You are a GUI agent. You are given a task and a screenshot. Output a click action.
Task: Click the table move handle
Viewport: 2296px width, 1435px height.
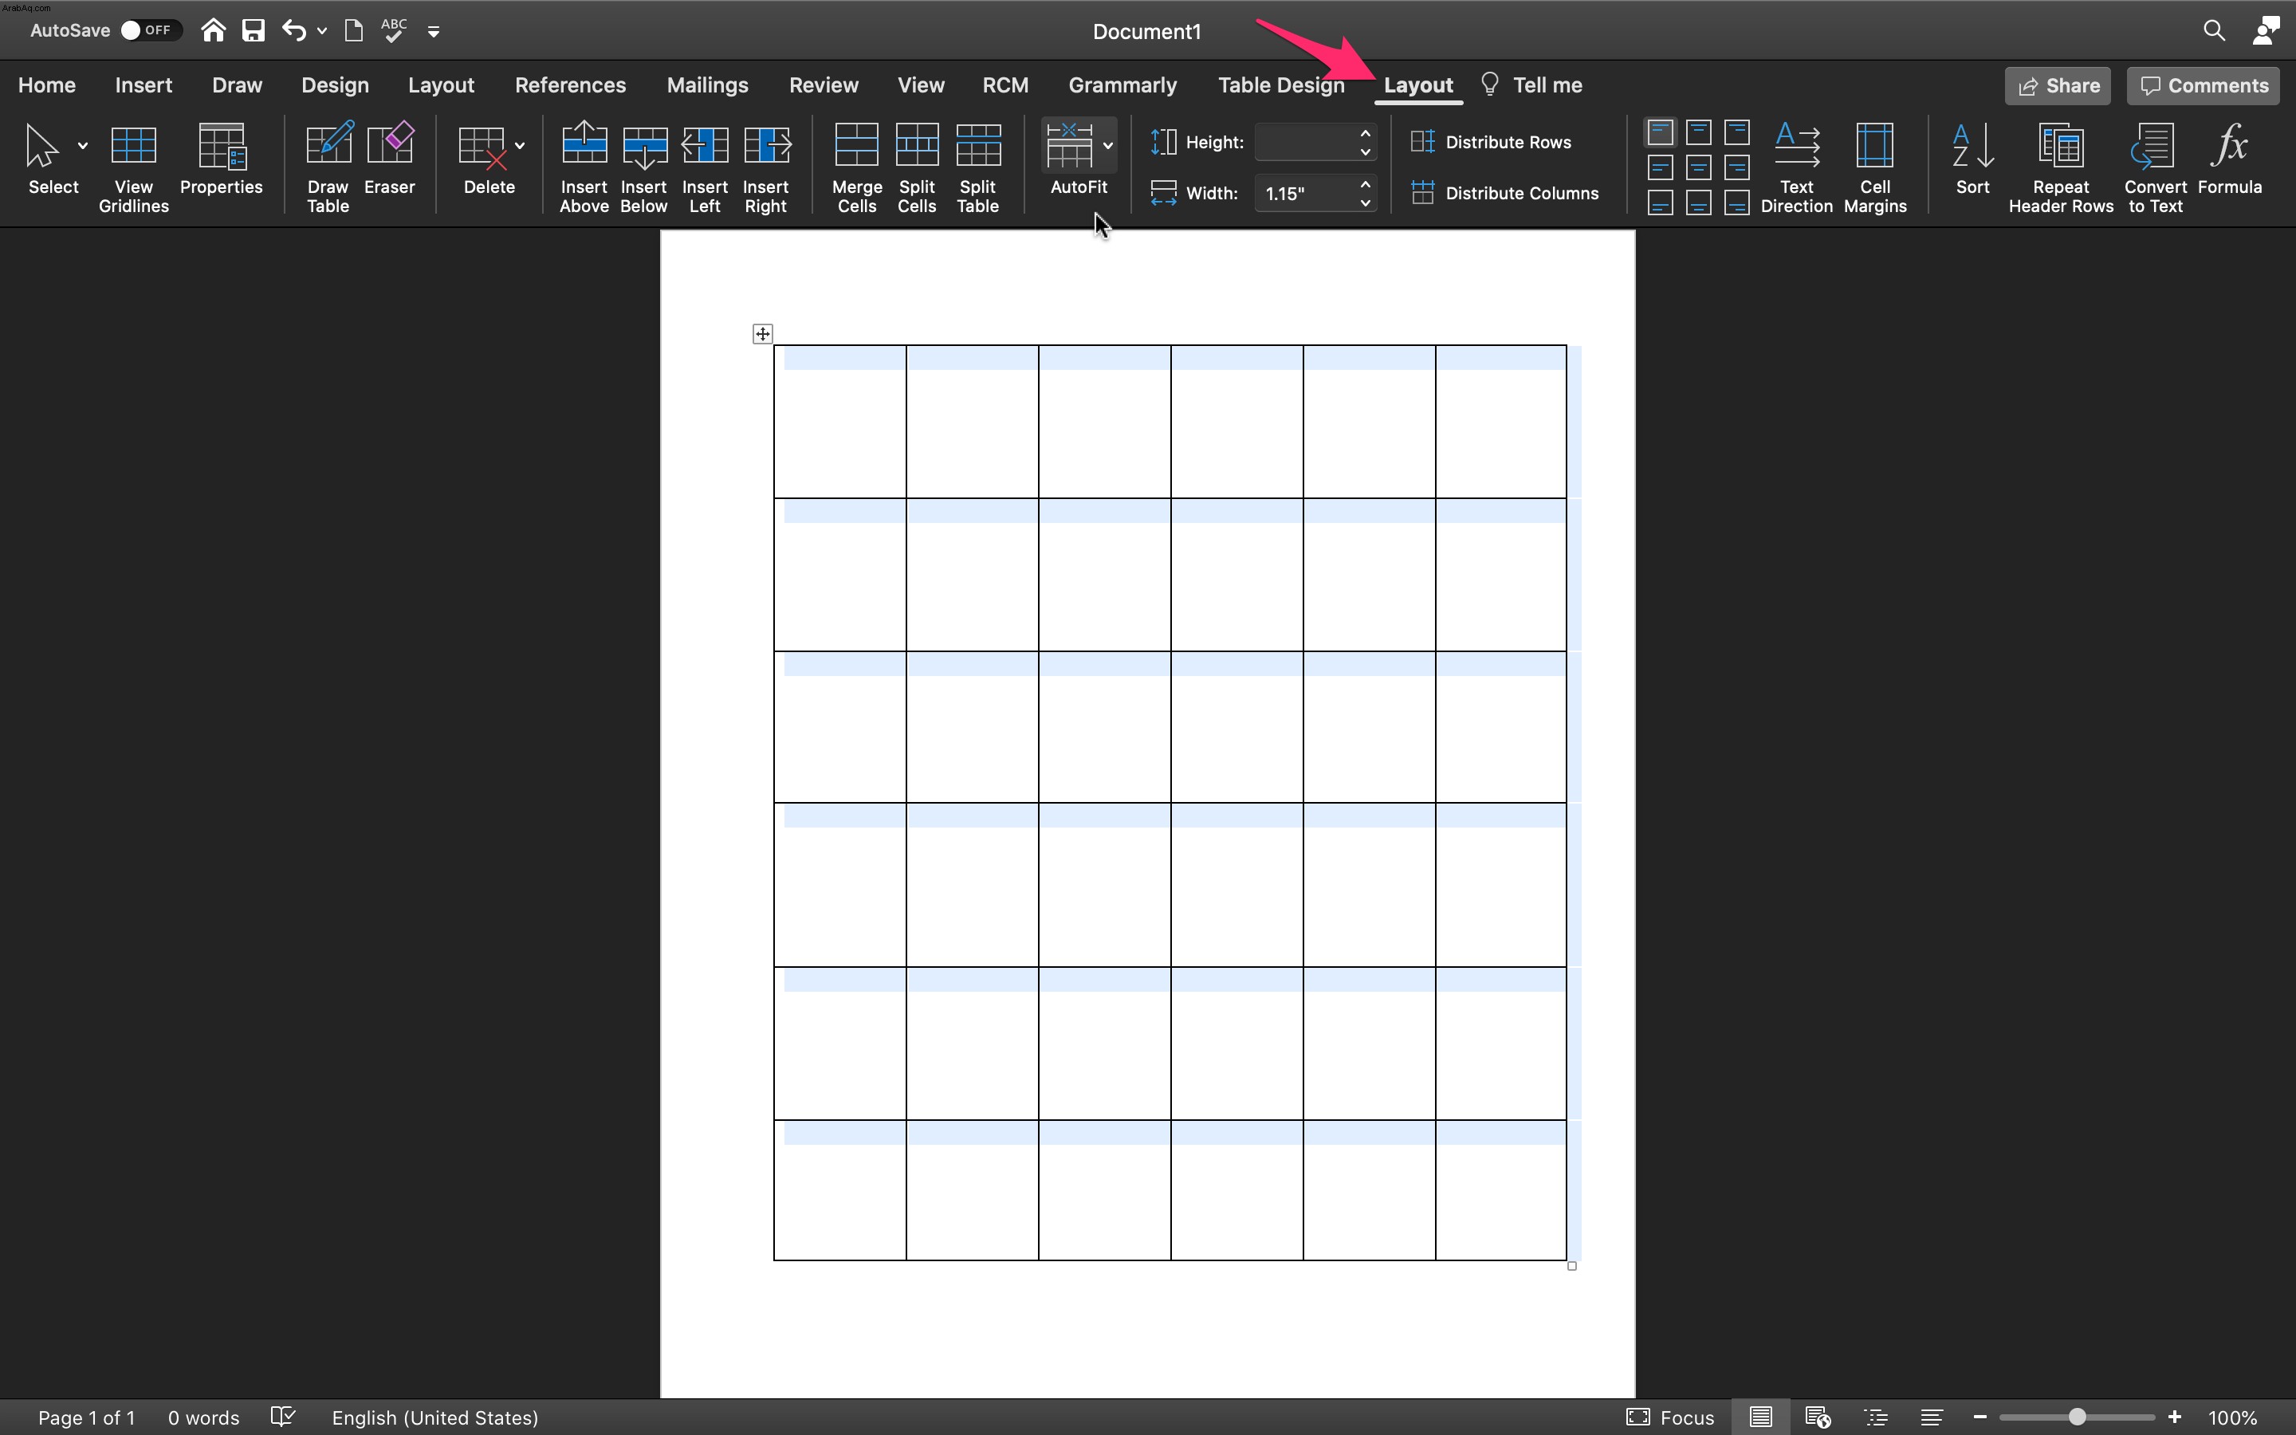tap(763, 334)
